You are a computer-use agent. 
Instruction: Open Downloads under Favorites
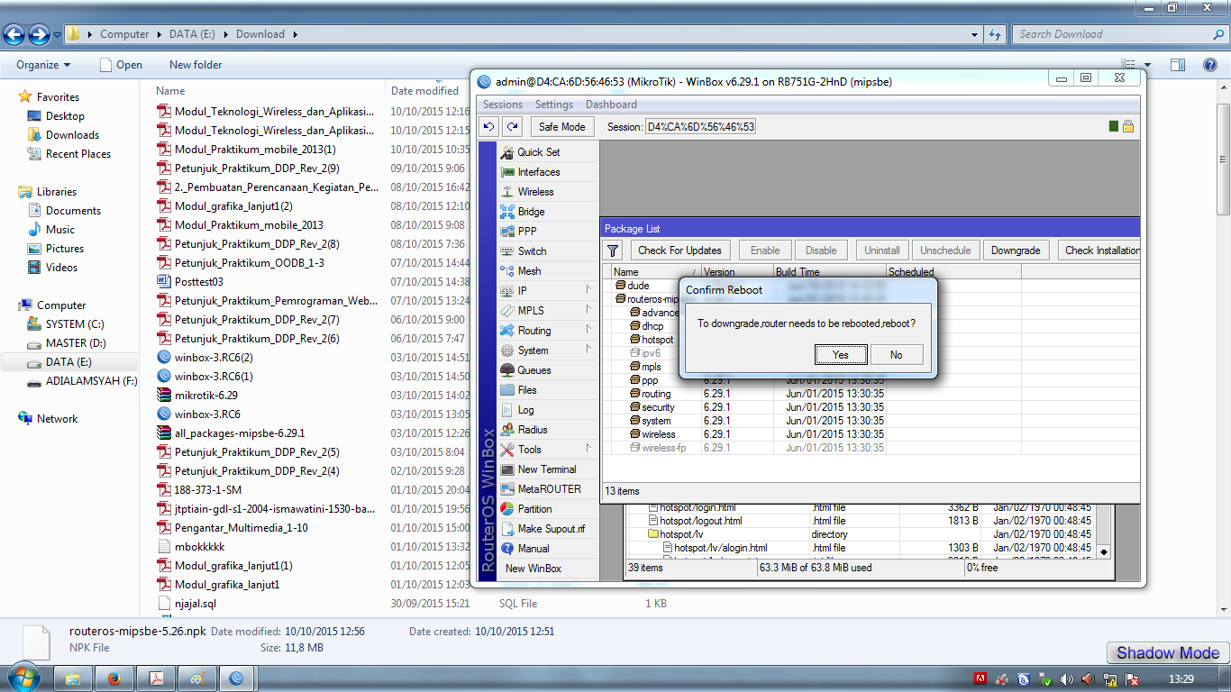pos(72,135)
